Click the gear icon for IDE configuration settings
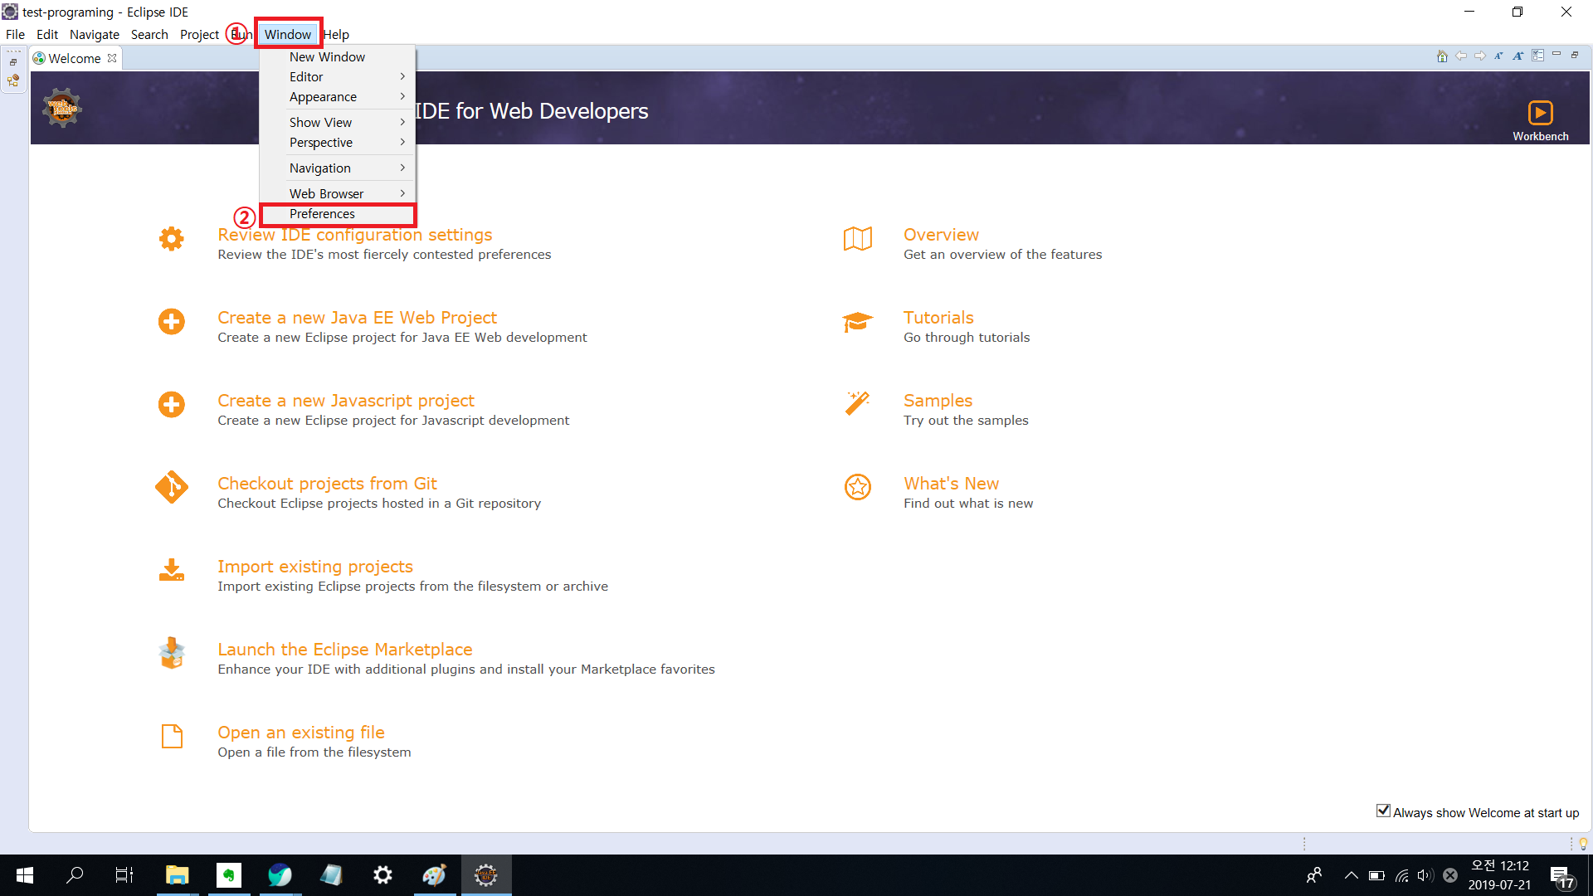The height and width of the screenshot is (896, 1593). click(172, 239)
